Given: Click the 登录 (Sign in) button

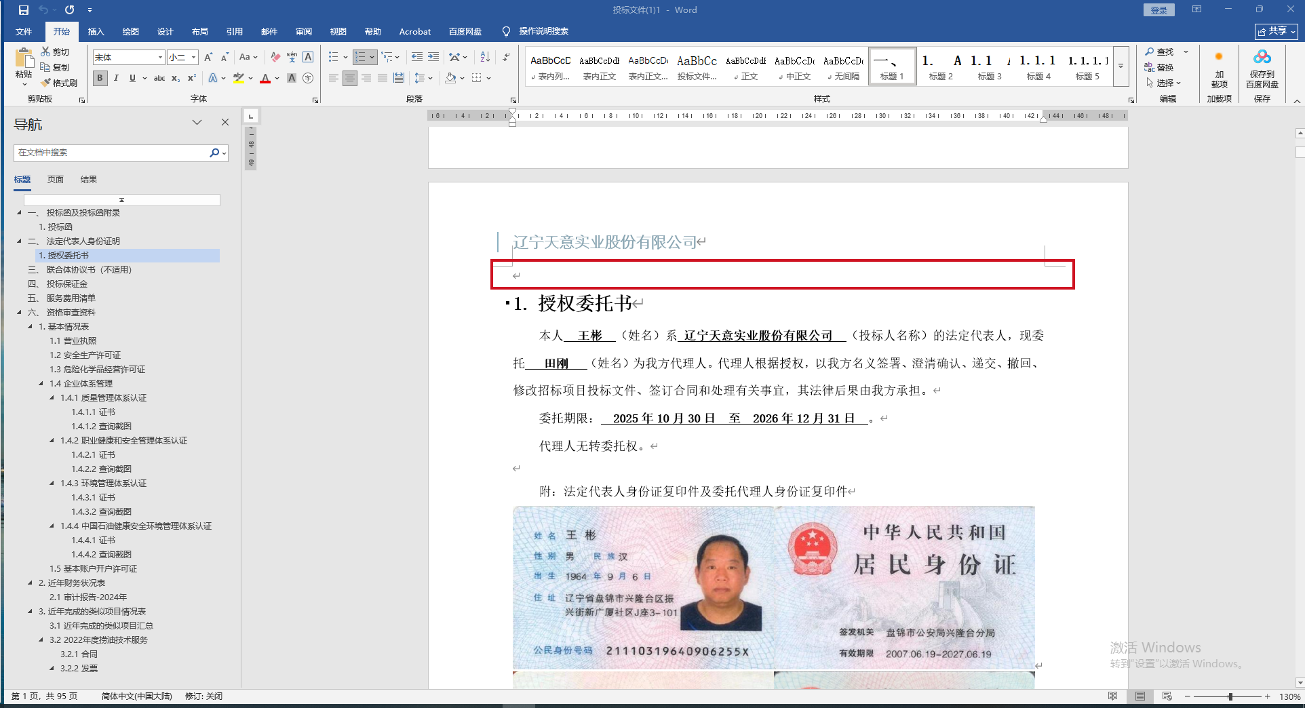Looking at the screenshot, I should (1159, 10).
